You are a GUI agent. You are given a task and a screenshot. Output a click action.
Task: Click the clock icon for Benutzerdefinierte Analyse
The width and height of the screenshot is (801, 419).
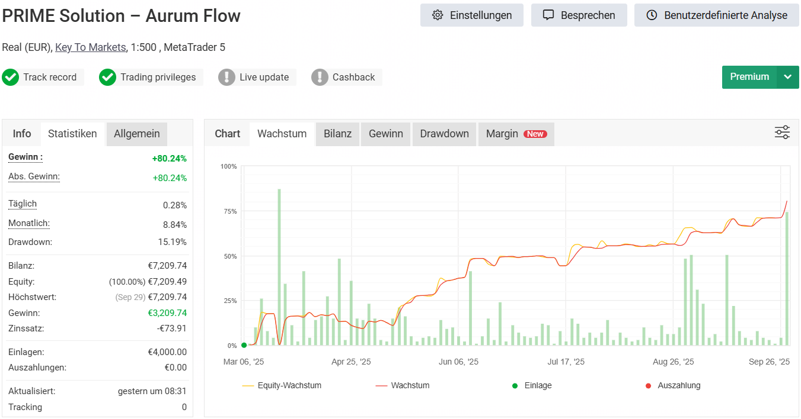(x=652, y=15)
